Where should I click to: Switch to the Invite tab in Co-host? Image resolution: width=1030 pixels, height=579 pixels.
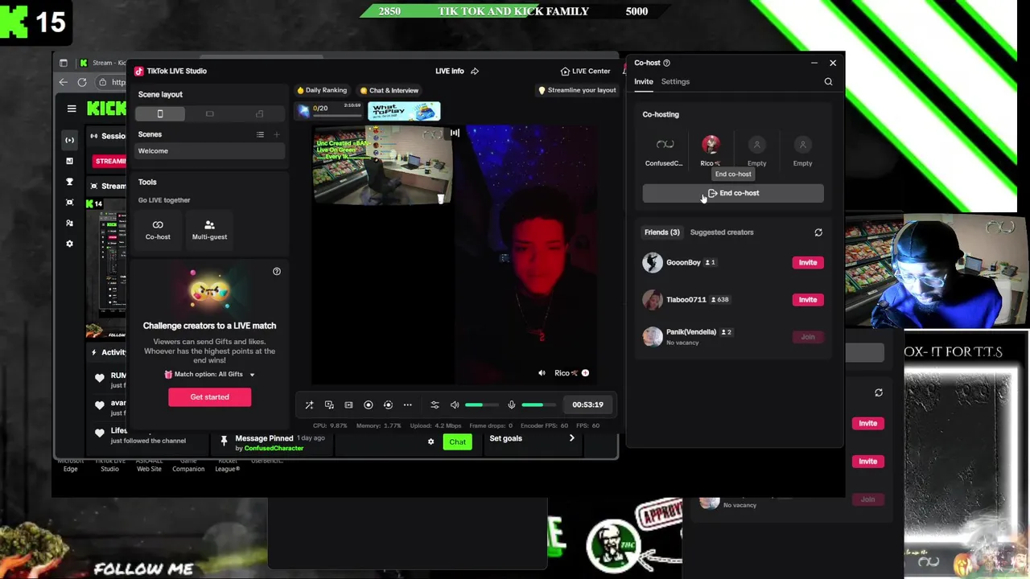644,81
